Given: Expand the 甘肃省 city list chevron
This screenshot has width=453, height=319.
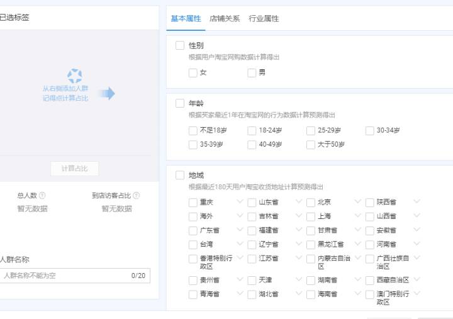Looking at the screenshot, I should [357, 230].
